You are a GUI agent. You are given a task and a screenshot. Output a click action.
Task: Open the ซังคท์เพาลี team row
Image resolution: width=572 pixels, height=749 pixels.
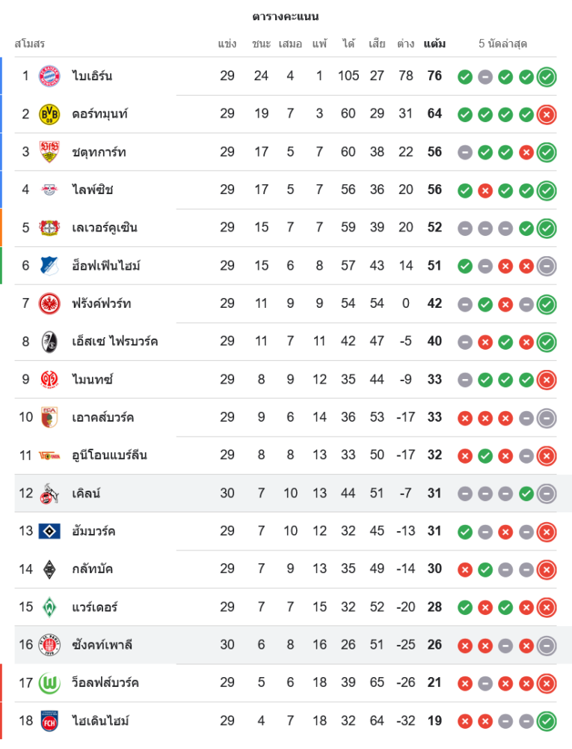coord(102,645)
